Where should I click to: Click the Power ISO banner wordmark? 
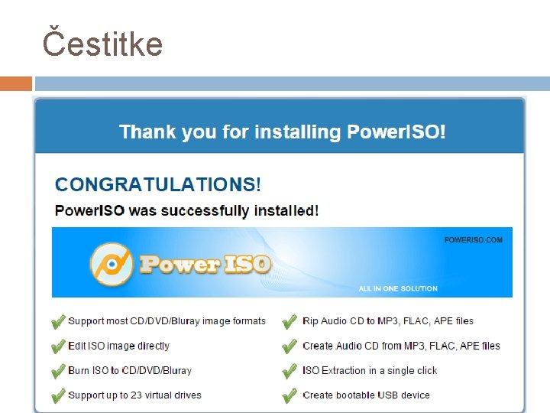coord(205,265)
